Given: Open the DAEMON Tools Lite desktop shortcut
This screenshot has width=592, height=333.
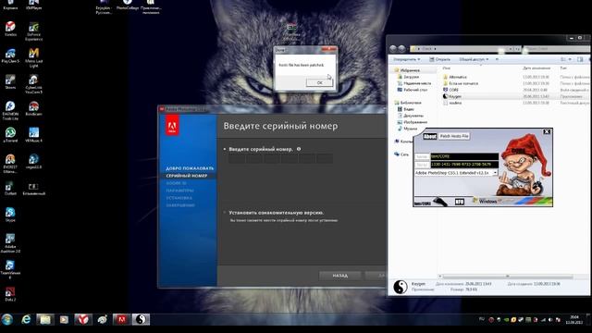Looking at the screenshot, I should (x=10, y=111).
